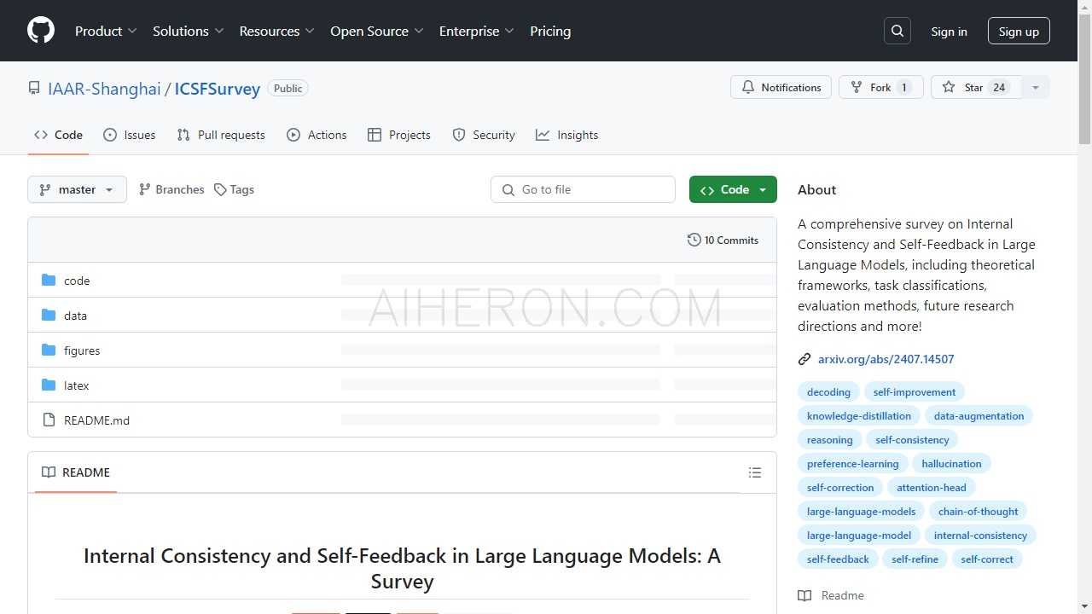Click the Commits history clock icon

[x=694, y=240]
